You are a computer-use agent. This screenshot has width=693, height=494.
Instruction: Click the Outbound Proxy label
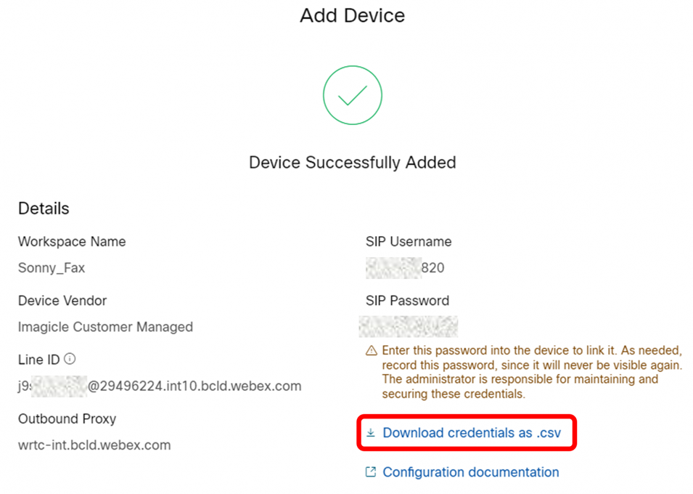(x=67, y=419)
